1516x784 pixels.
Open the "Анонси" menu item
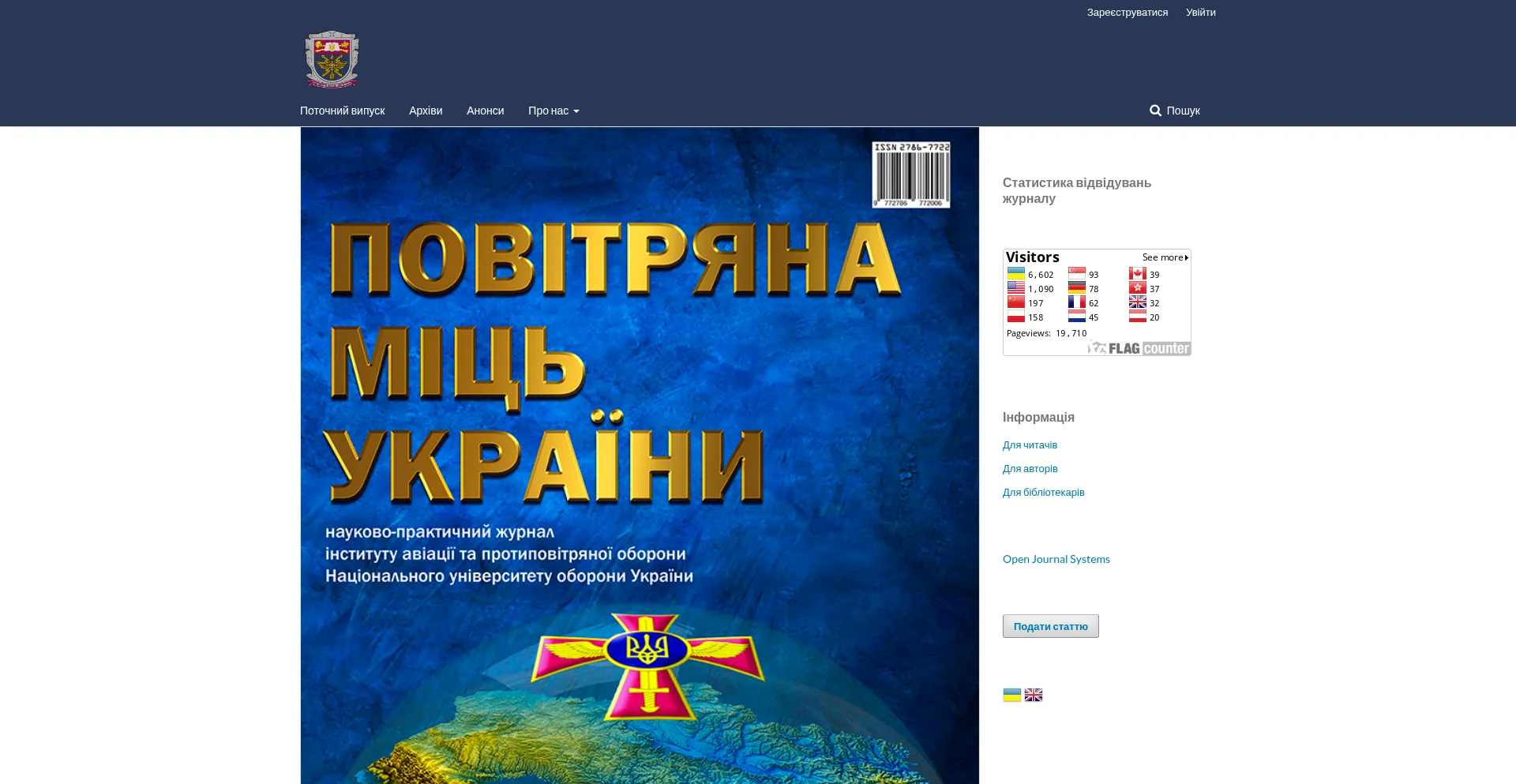click(485, 111)
